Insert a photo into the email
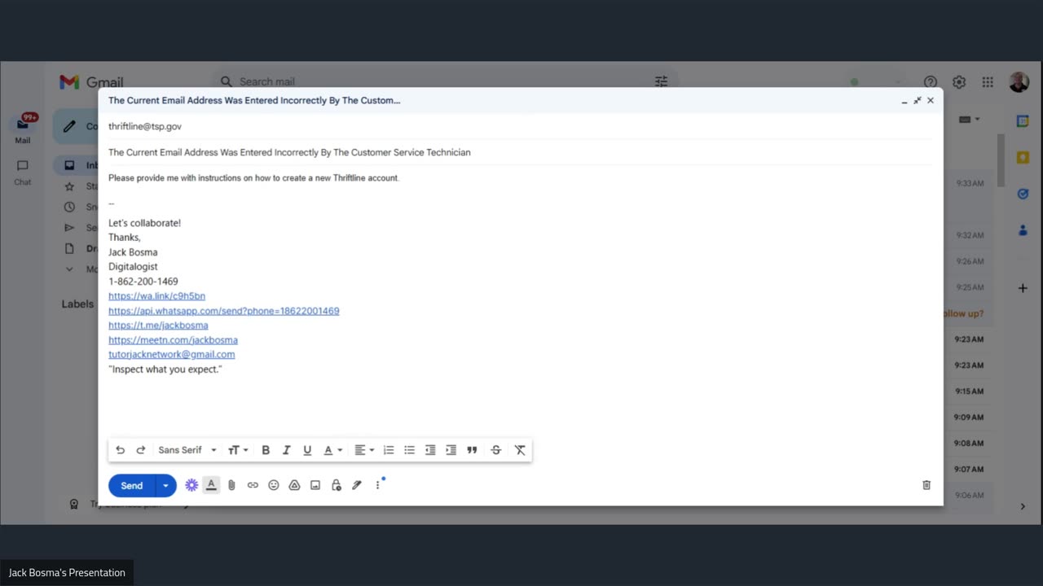The width and height of the screenshot is (1043, 586). [315, 485]
